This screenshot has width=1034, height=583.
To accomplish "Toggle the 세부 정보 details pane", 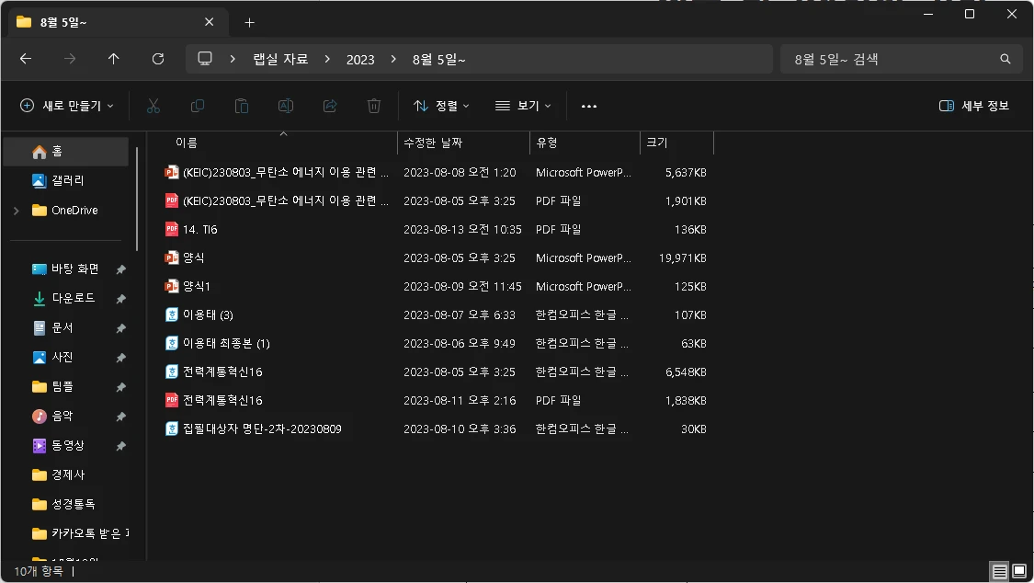I will 974,106.
